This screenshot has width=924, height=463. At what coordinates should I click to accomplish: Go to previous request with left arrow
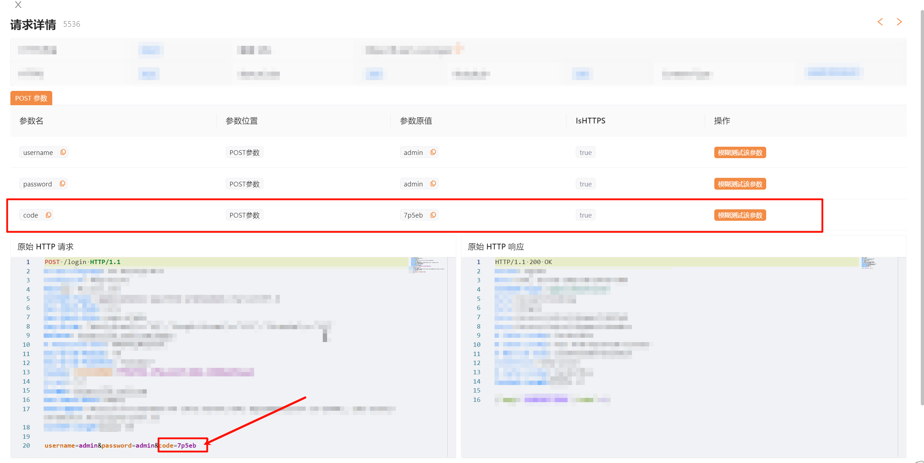[880, 22]
